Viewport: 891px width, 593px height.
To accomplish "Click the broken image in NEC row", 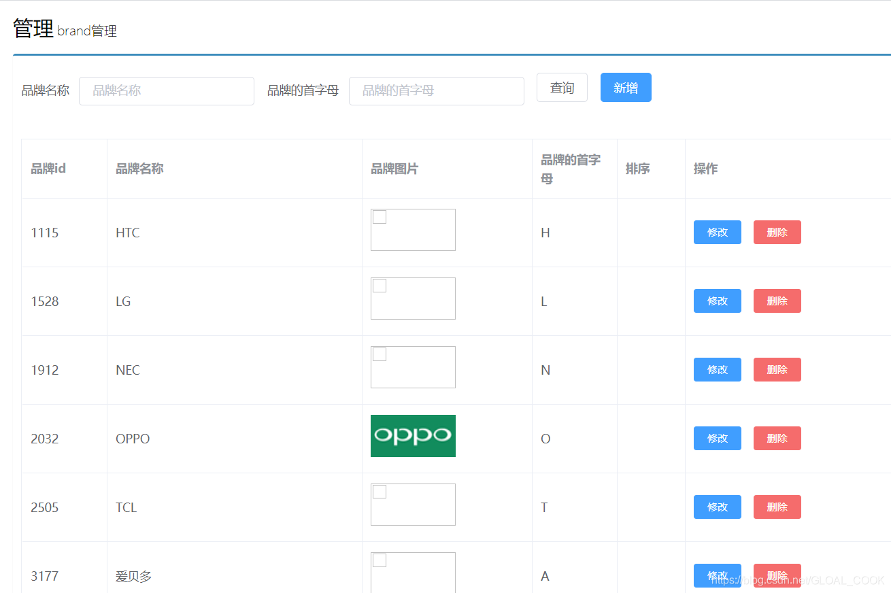I will tap(413, 367).
